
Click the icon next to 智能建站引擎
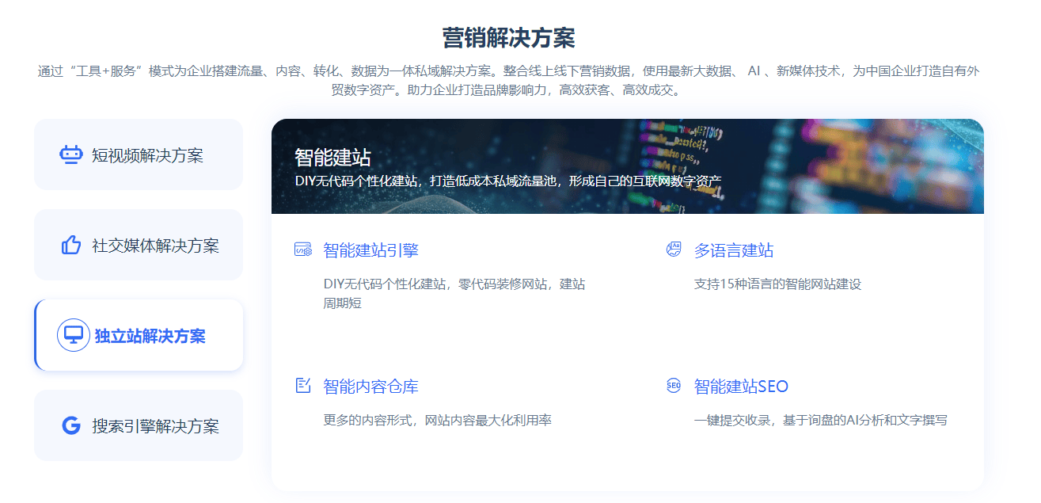pyautogui.click(x=302, y=250)
